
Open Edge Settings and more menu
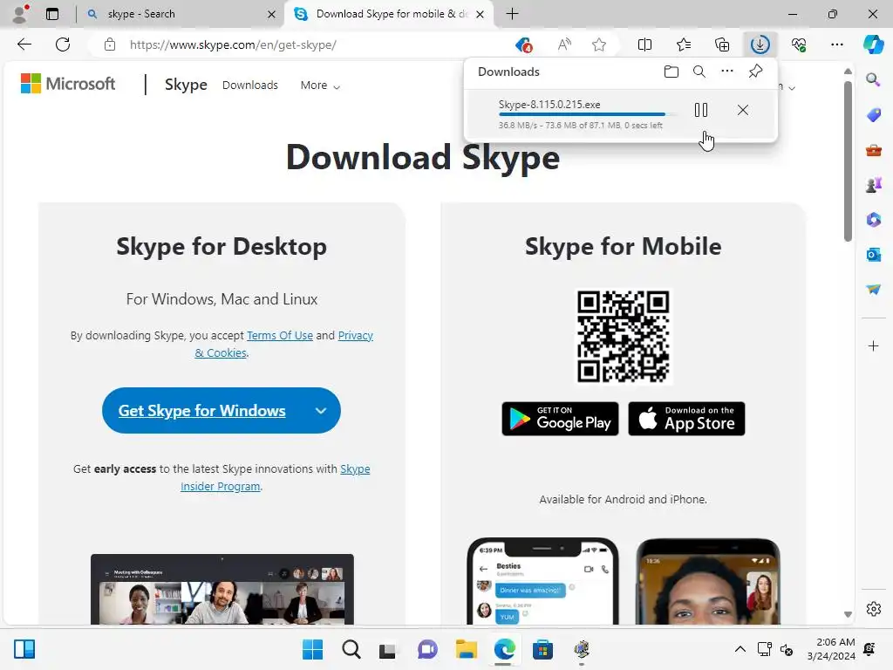[x=836, y=44]
